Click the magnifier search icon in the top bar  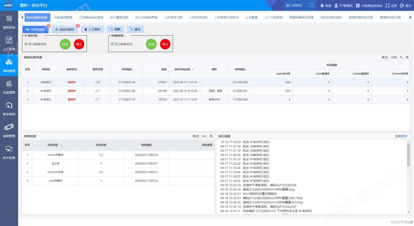click(x=312, y=5)
